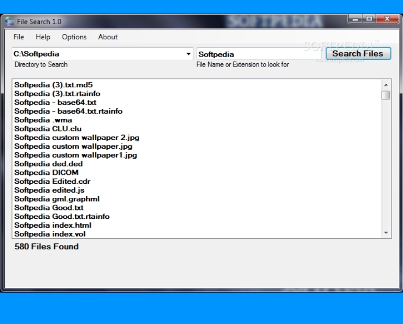
Task: Select Softpedia .wma file in list
Action: click(43, 120)
